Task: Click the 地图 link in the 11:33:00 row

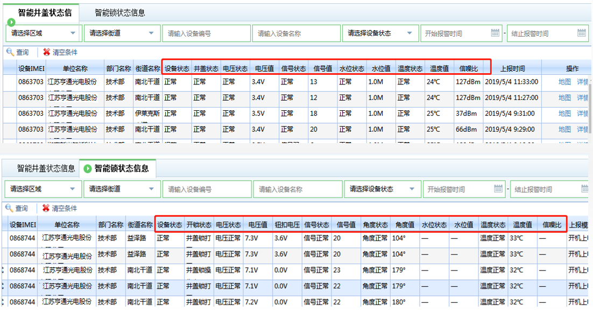Action: (x=564, y=82)
